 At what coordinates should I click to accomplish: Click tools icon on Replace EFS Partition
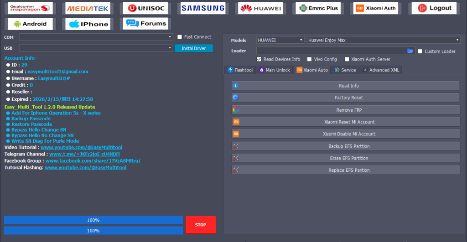[x=236, y=170]
